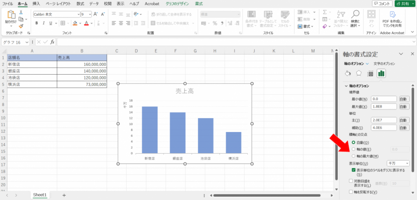Image resolution: width=417 pixels, height=200 pixels.
Task: Center text horizontally in alignment group
Action: 121,23
